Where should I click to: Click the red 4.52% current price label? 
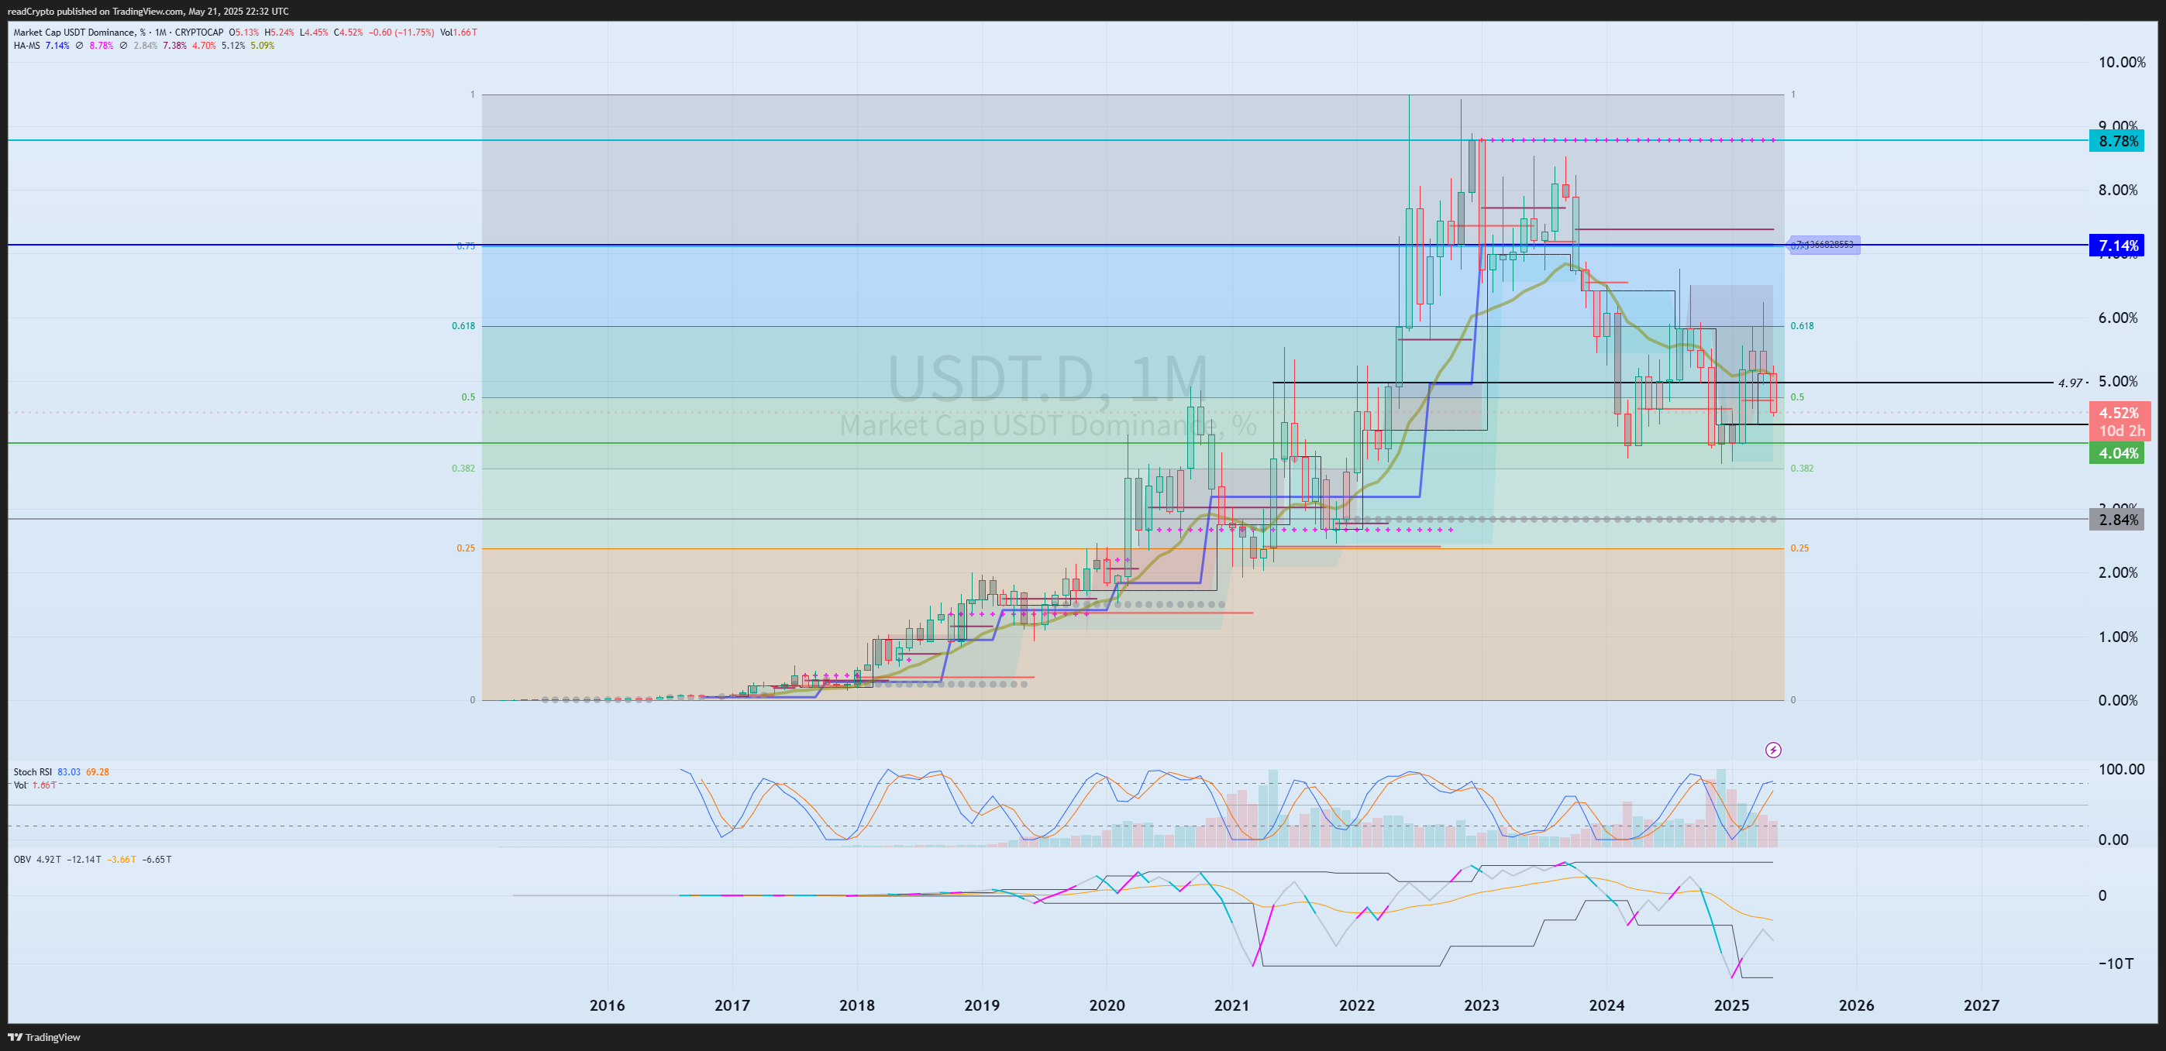tap(2116, 413)
